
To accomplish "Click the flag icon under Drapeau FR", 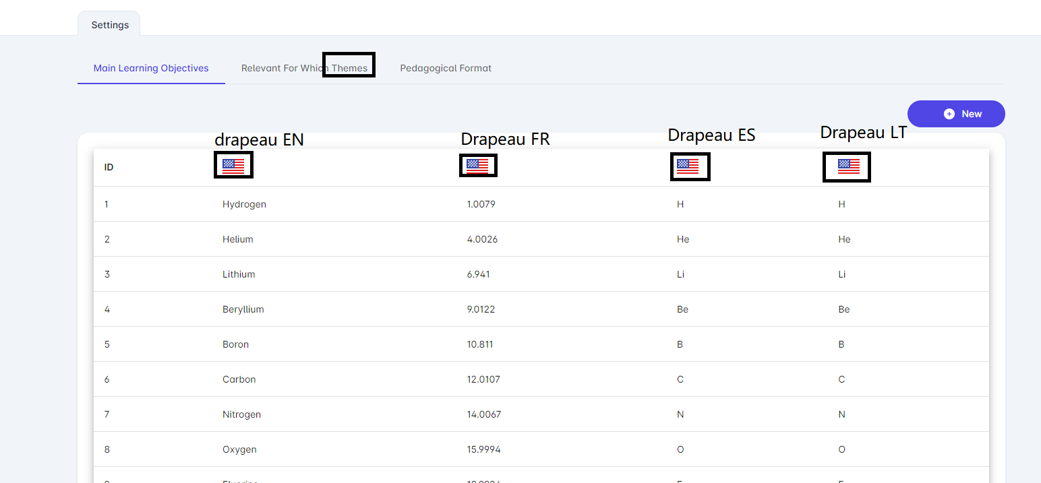I will coord(477,166).
